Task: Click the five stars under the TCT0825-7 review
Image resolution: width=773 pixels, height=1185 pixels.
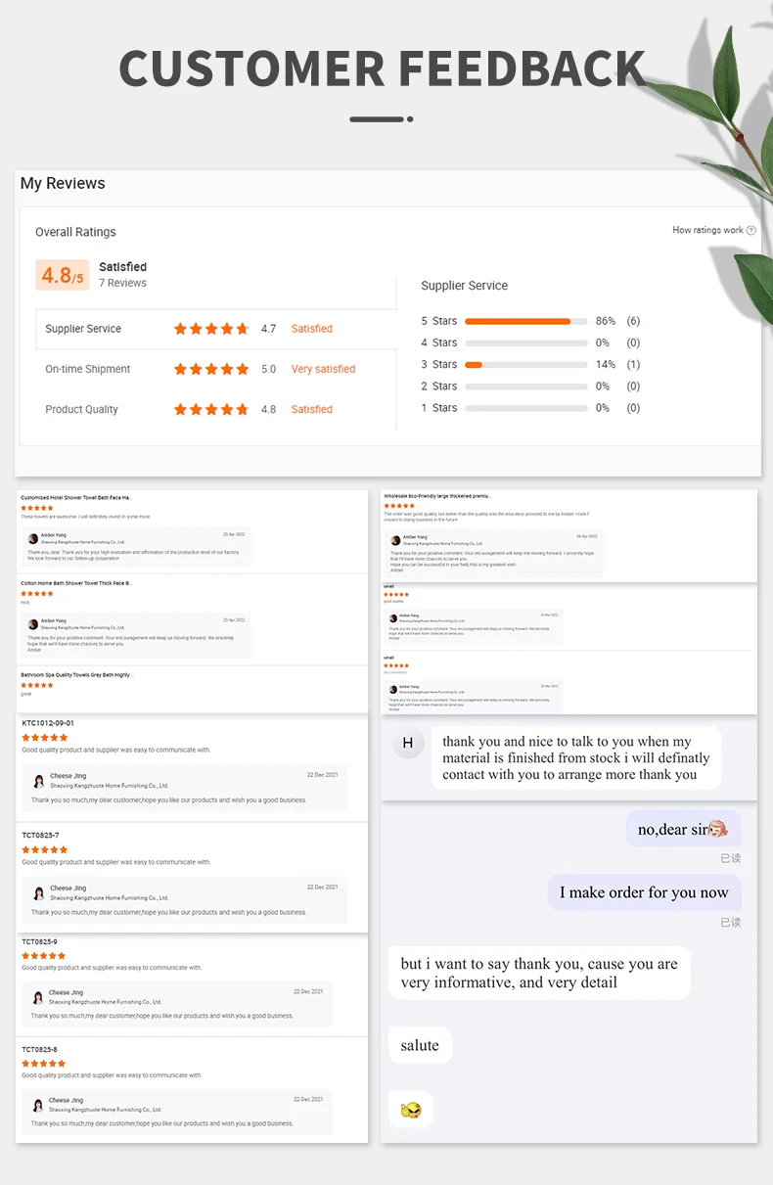Action: coord(45,849)
